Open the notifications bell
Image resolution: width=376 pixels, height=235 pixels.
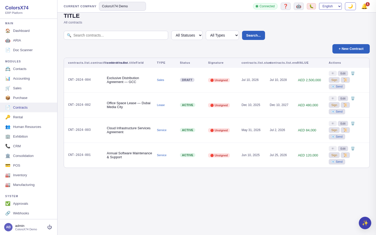point(365,6)
